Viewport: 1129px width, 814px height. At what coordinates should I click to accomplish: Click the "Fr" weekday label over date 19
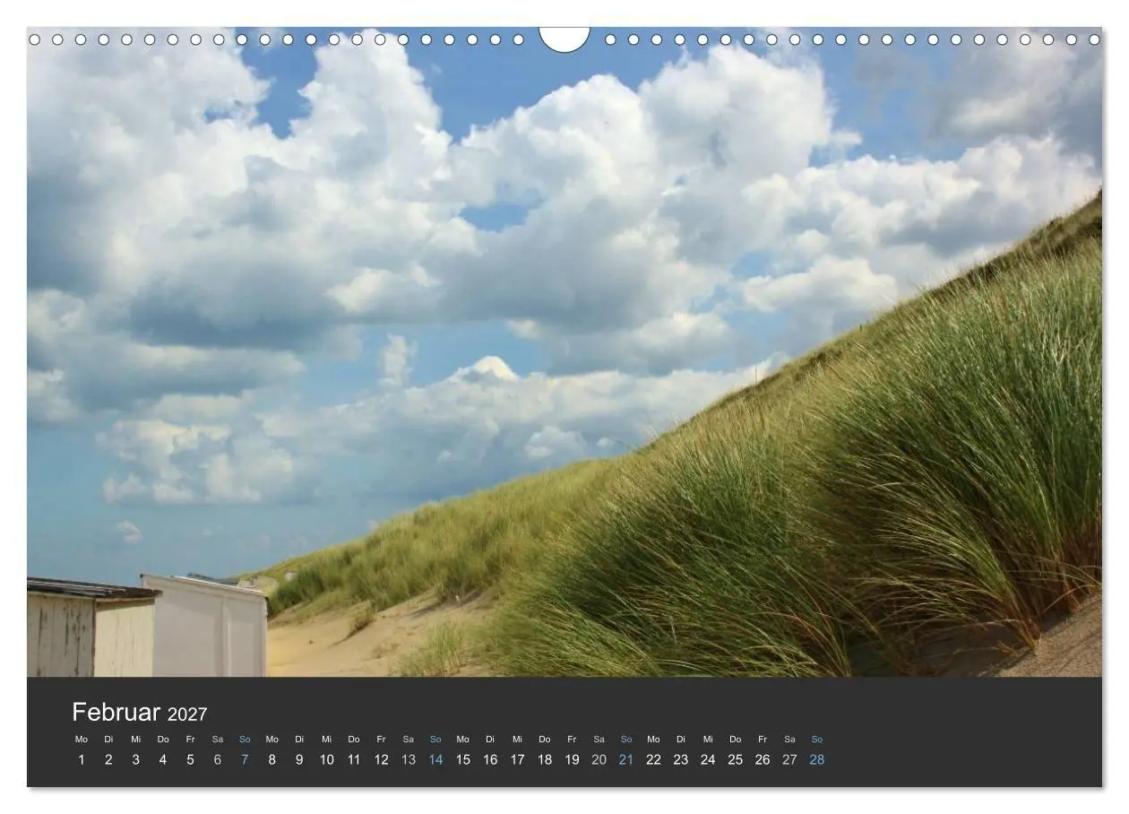(x=572, y=740)
